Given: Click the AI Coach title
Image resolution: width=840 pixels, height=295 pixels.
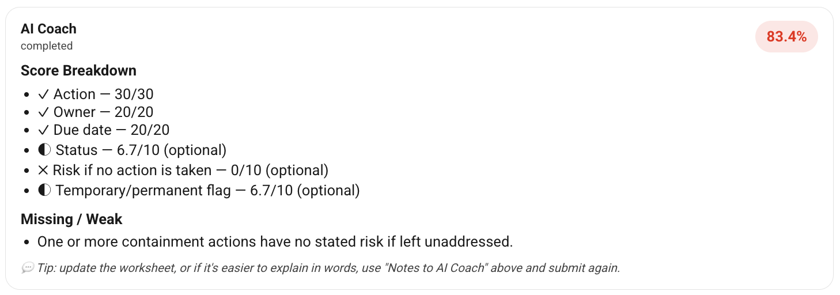Looking at the screenshot, I should tap(48, 29).
